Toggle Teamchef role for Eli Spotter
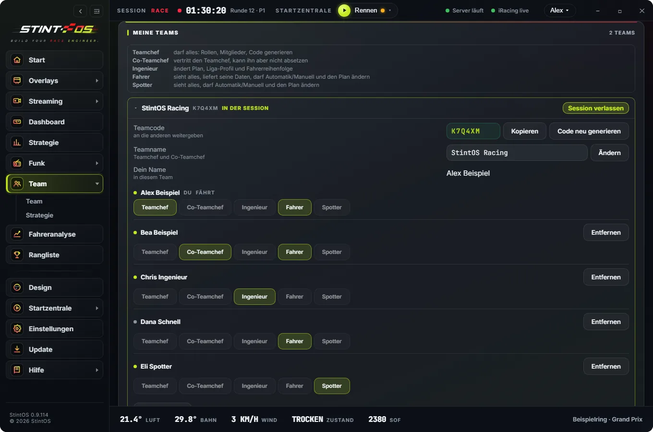653x432 pixels. click(155, 386)
